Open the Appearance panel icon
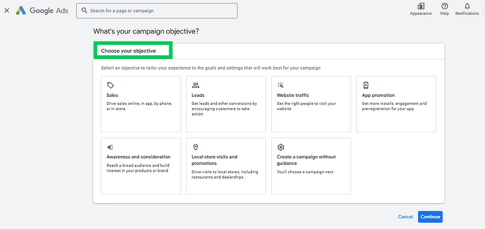The height and width of the screenshot is (229, 485). click(421, 6)
